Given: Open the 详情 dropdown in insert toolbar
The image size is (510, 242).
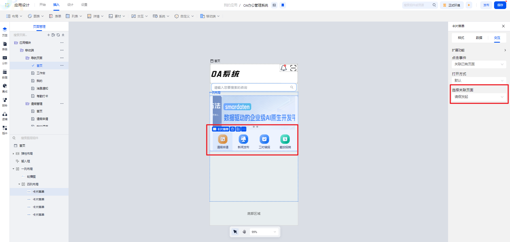Looking at the screenshot, I should [96, 16].
